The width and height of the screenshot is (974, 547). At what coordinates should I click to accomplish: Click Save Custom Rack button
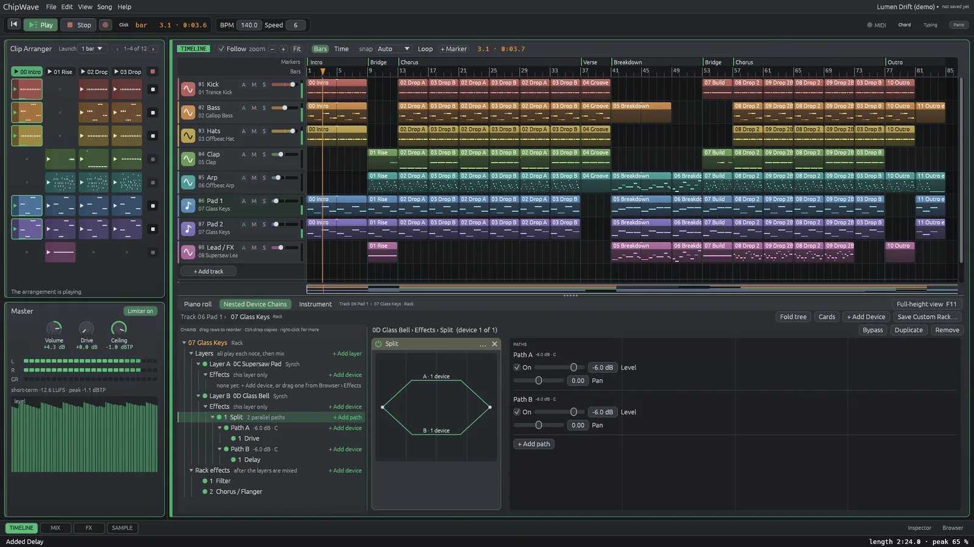point(927,317)
